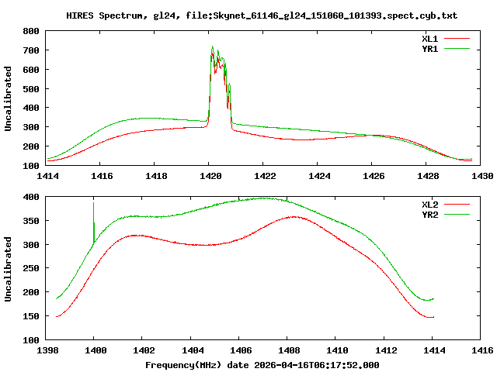Image resolution: width=497 pixels, height=372 pixels.
Task: Click the 600 y-axis tick label
Action: tap(31, 70)
